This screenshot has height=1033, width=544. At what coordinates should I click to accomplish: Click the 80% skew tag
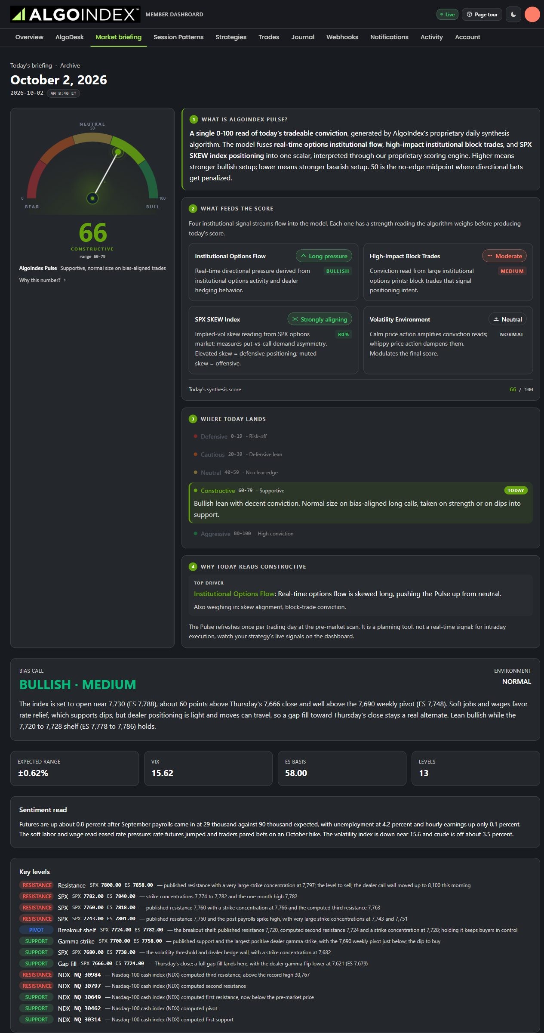point(344,334)
